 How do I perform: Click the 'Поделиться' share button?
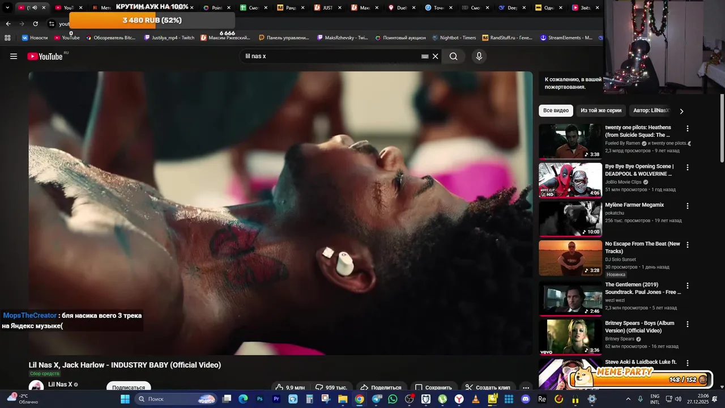point(381,388)
